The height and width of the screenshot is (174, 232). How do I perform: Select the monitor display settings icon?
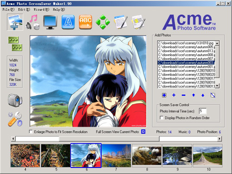tap(50, 22)
